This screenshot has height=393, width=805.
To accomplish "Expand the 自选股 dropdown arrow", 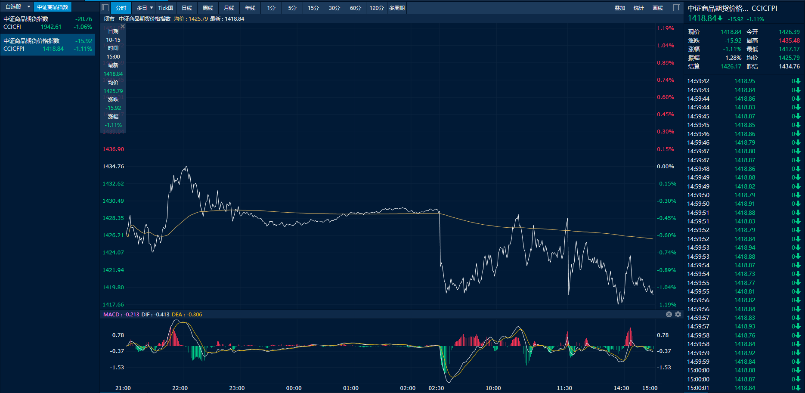I will (x=29, y=7).
